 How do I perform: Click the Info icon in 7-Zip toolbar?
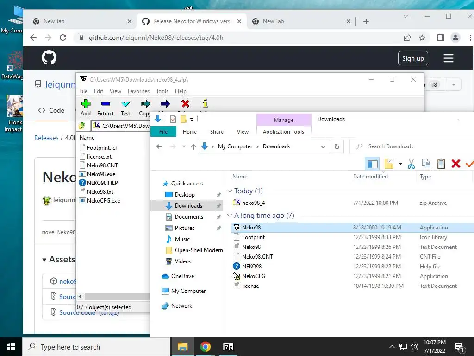[x=205, y=103]
